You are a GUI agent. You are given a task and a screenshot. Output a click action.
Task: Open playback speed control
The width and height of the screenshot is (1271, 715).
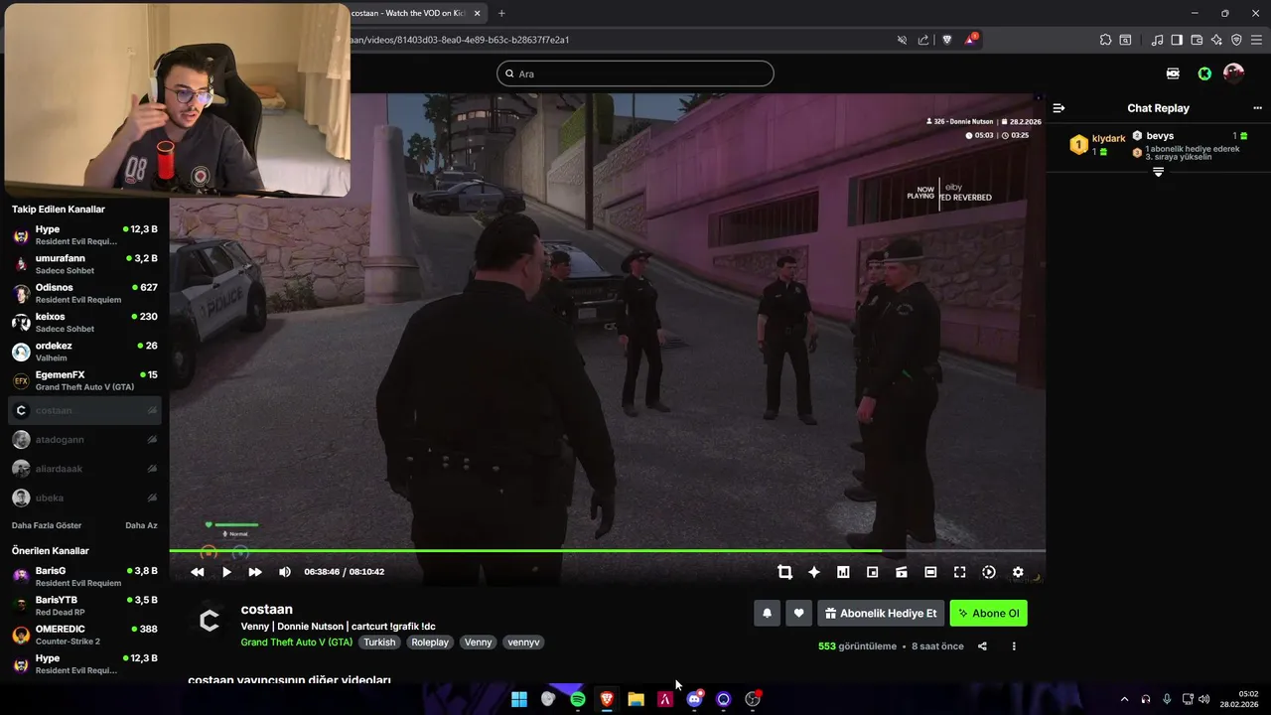989,572
